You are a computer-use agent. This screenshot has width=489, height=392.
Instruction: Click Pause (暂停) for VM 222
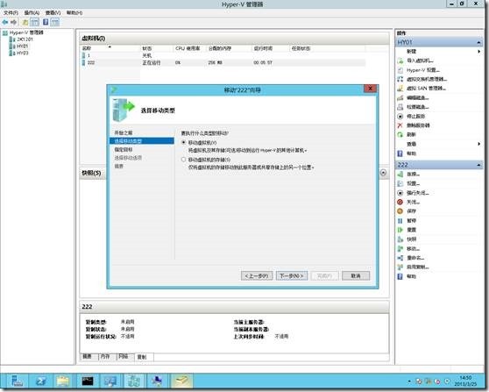point(411,221)
